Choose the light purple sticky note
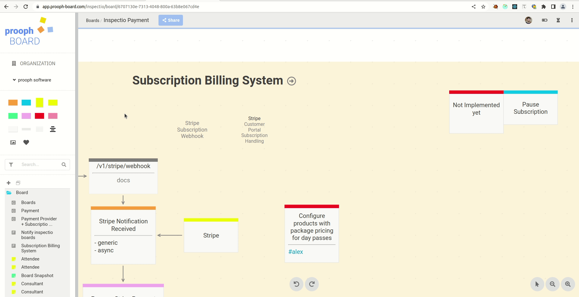The width and height of the screenshot is (579, 297). [26, 116]
